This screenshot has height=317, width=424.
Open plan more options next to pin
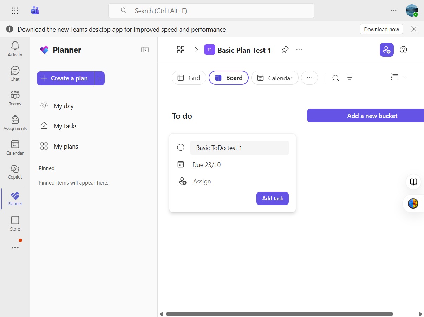299,50
